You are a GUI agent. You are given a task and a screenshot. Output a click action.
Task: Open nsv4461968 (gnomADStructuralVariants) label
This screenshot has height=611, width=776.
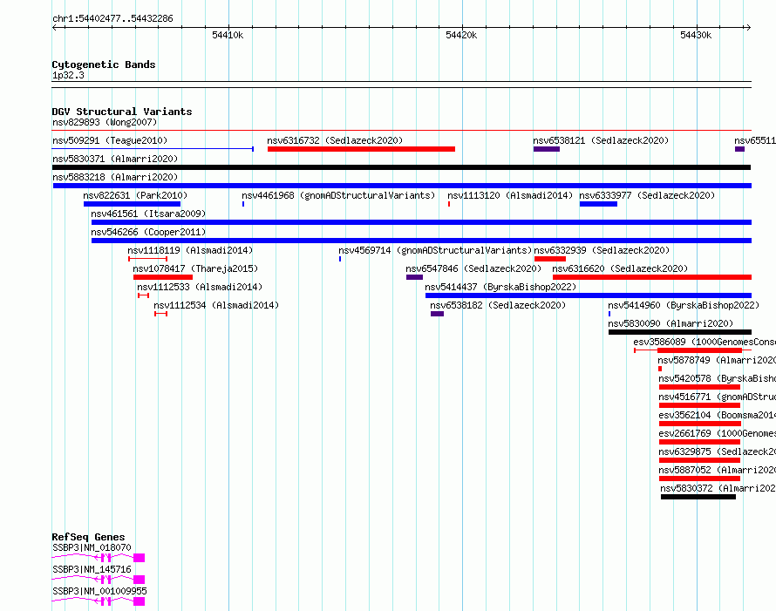coord(338,195)
